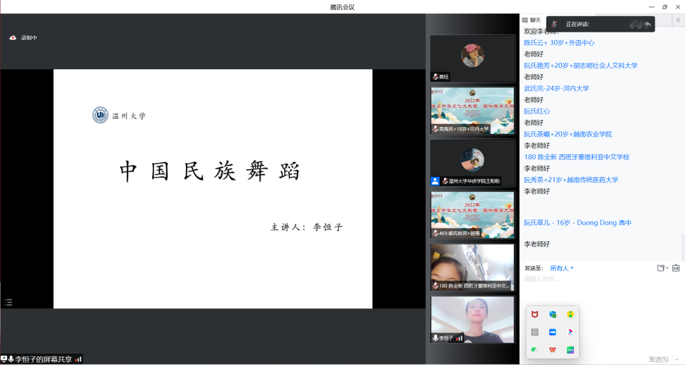Open QQ Music icon in tray popup
Viewport: 685px width, 365px height.
[570, 314]
